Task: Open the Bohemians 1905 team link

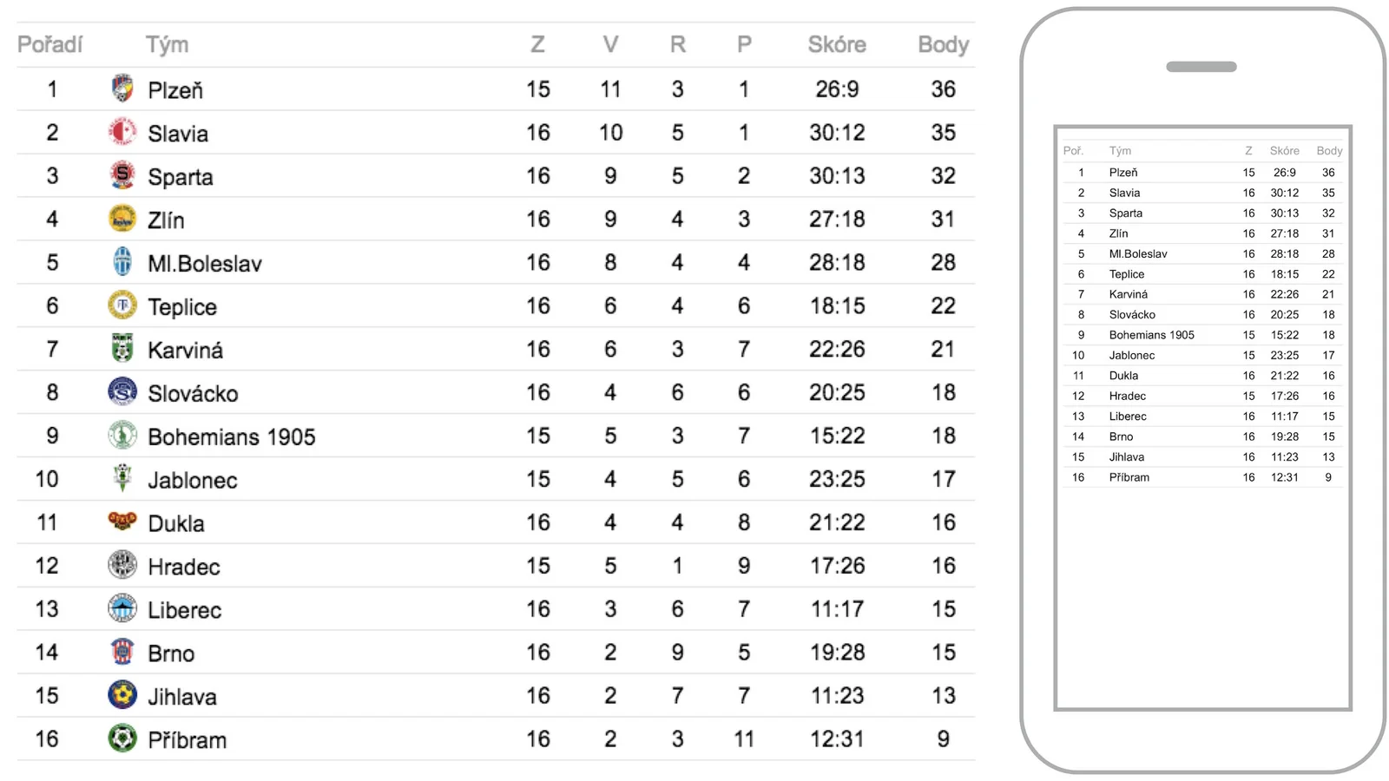Action: 232,436
